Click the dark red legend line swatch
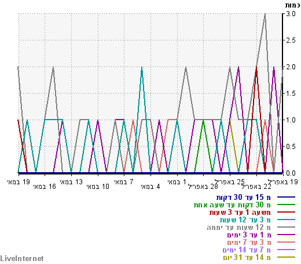This screenshot has height=264, width=301. point(286,212)
